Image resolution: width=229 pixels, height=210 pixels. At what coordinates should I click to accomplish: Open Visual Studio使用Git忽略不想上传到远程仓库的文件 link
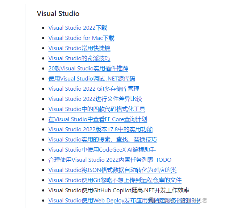pyautogui.click(x=115, y=180)
